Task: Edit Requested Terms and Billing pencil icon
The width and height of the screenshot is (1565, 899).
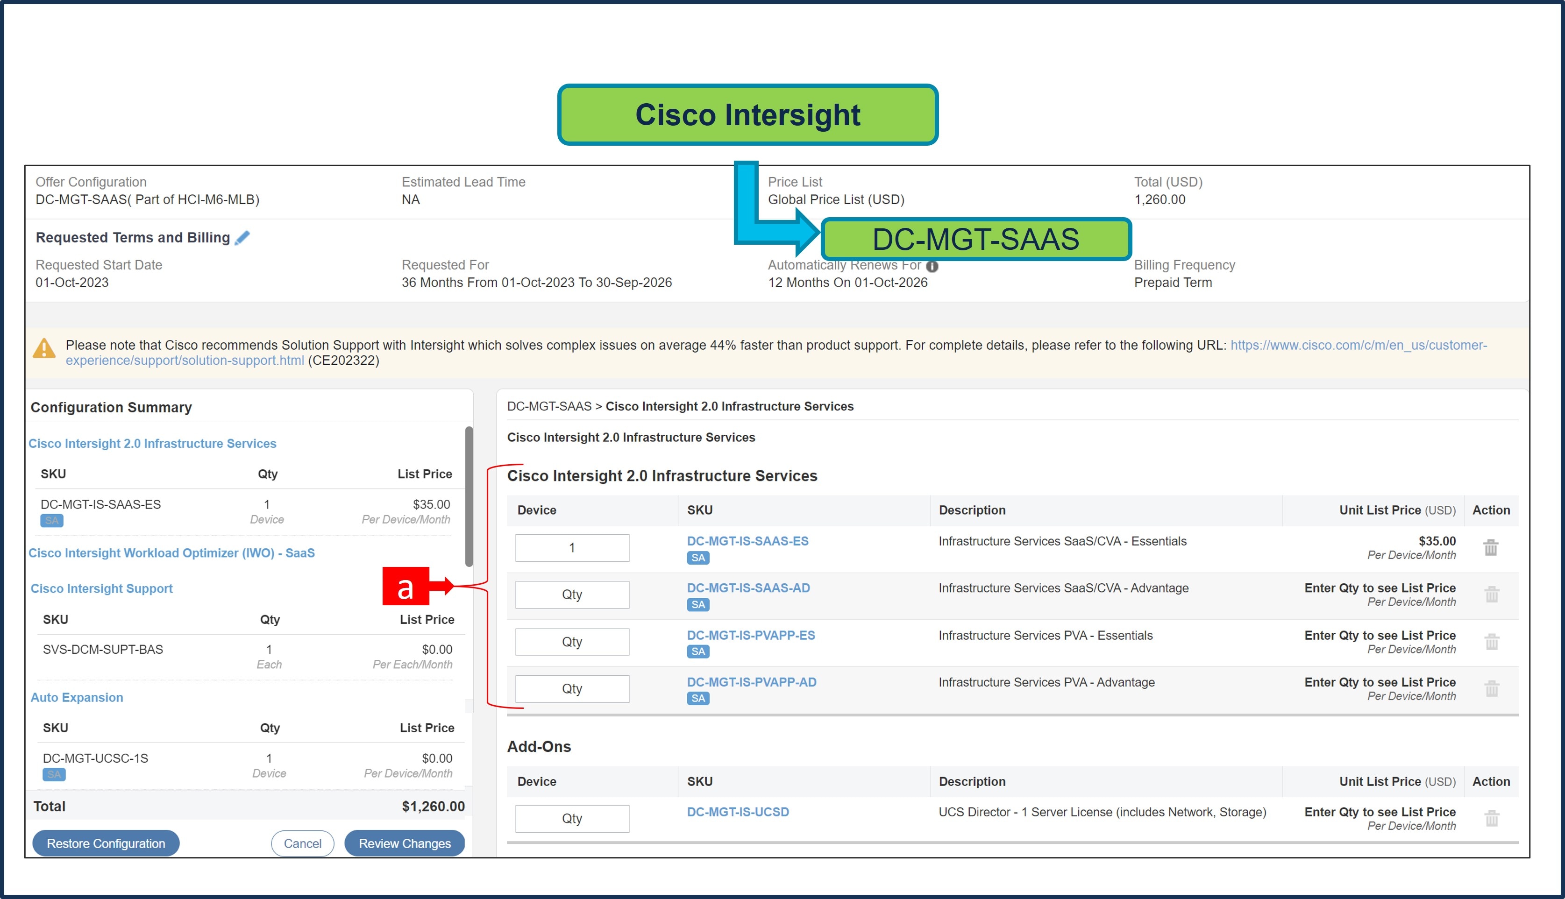Action: (242, 238)
